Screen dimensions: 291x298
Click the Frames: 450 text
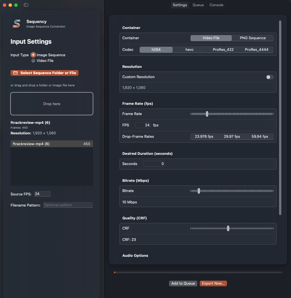[x=19, y=128]
